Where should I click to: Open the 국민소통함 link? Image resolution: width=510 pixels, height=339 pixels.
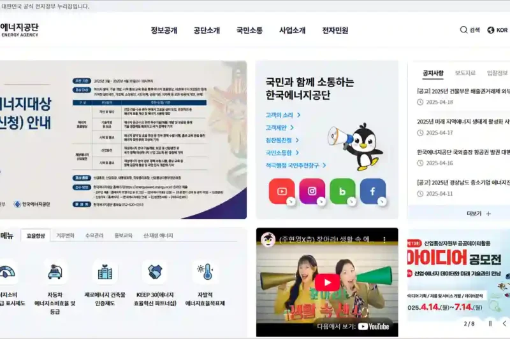click(x=282, y=153)
